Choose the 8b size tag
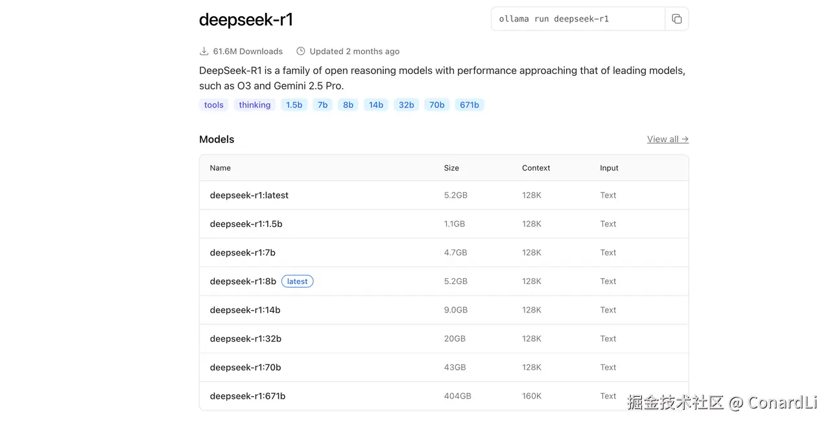 click(x=348, y=105)
